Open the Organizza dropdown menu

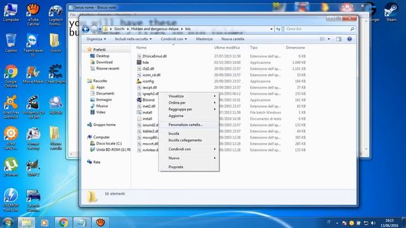point(96,39)
